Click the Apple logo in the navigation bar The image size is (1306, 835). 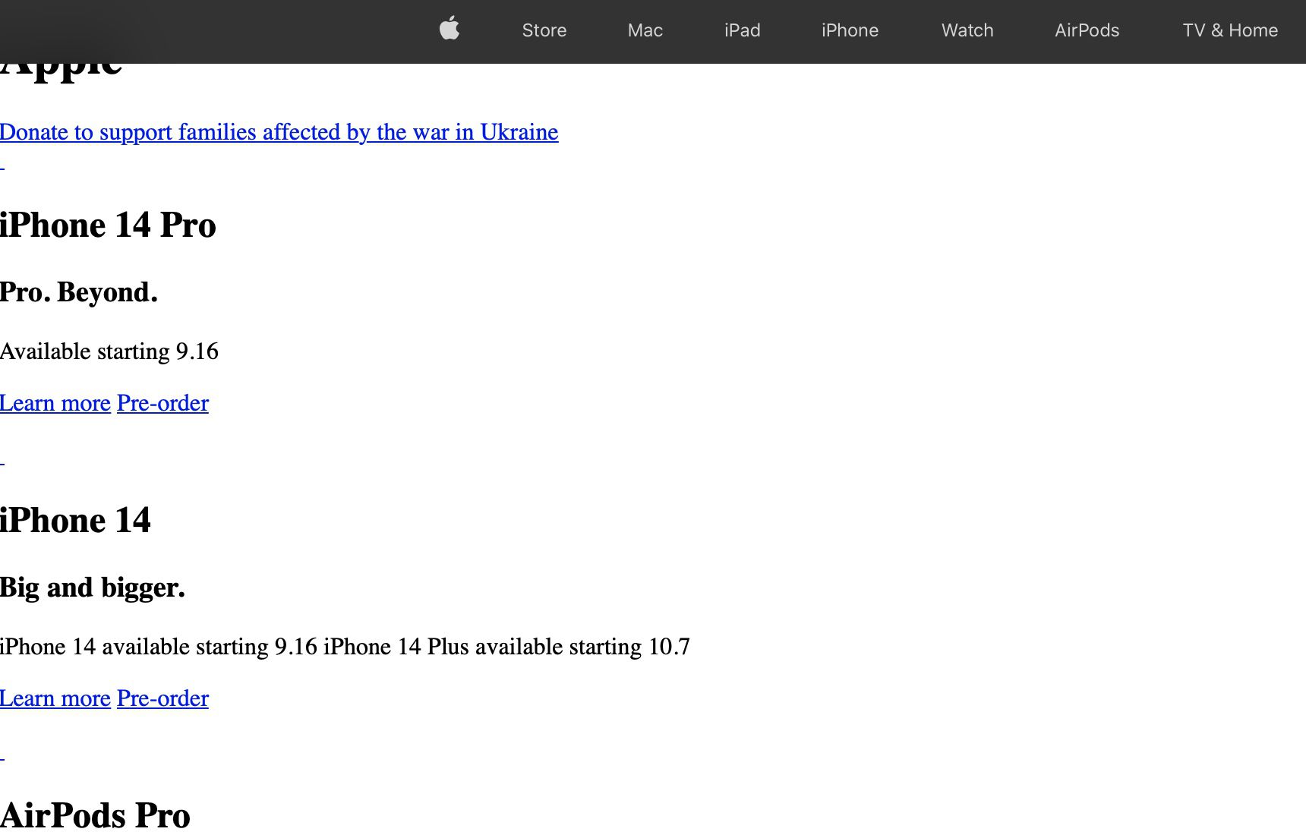449,30
